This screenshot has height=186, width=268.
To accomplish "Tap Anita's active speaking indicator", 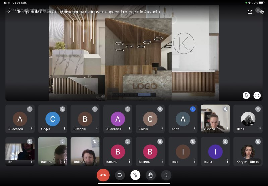I will [193, 109].
